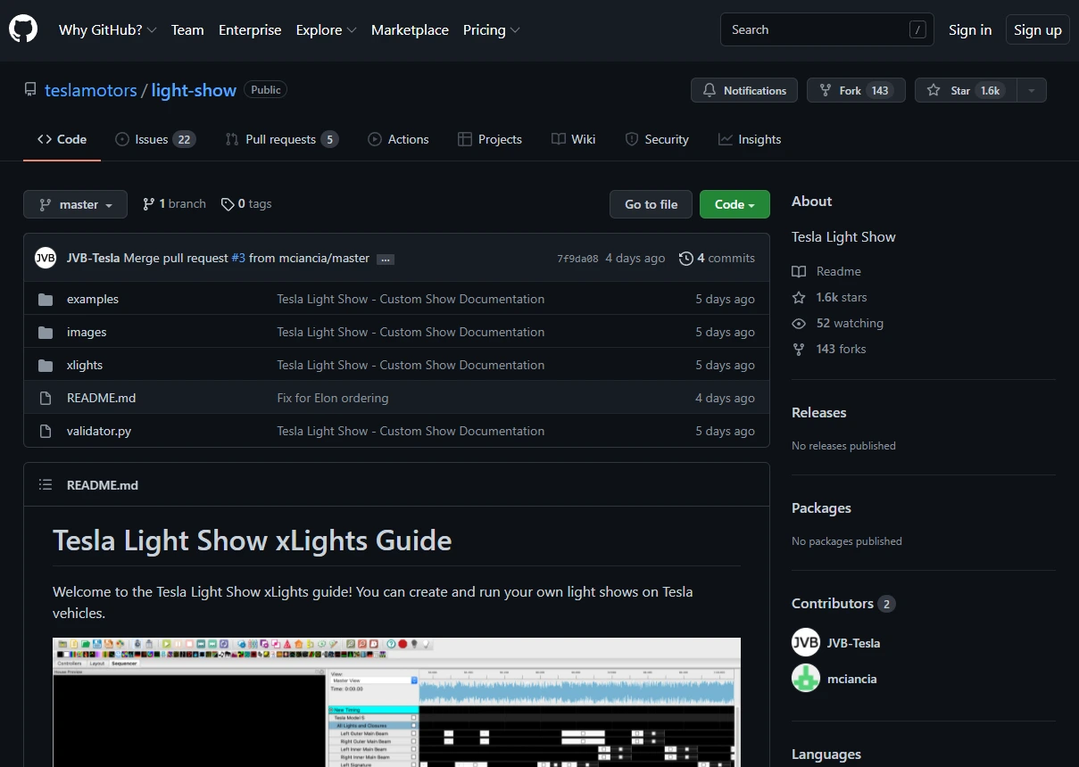Click the Go to file button
Viewport: 1079px width, 767px height.
tap(652, 204)
